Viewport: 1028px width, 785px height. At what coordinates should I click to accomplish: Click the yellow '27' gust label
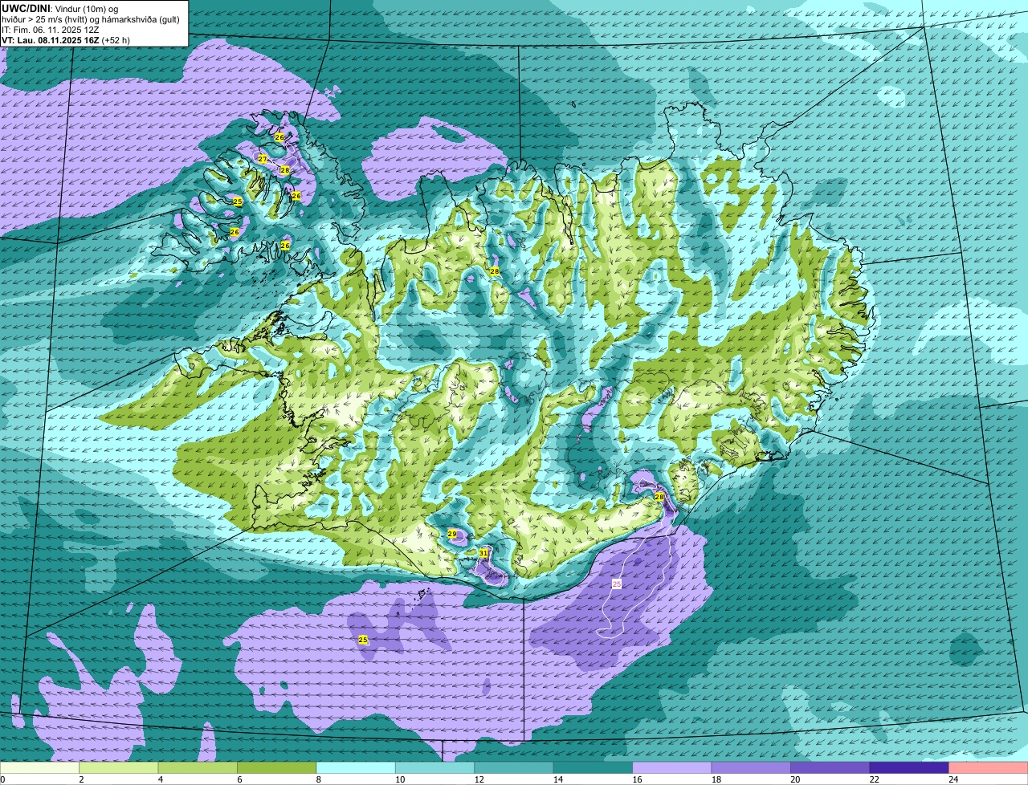pyautogui.click(x=263, y=159)
